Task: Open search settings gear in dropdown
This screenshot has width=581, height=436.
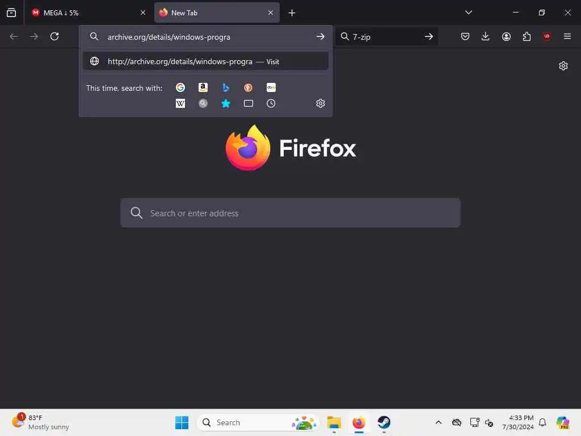Action: pyautogui.click(x=321, y=103)
